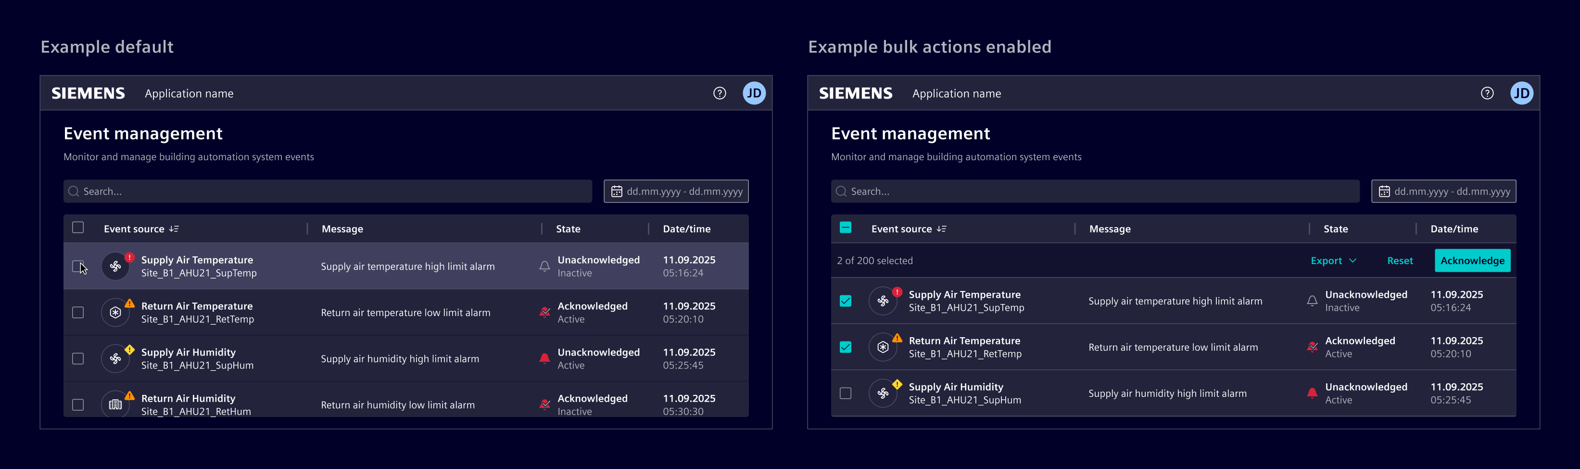Click SIEMENS logo in default example
The width and height of the screenshot is (1580, 469).
point(88,93)
